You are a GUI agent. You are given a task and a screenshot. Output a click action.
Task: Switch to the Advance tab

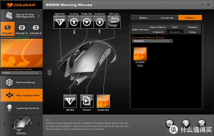click(x=167, y=18)
